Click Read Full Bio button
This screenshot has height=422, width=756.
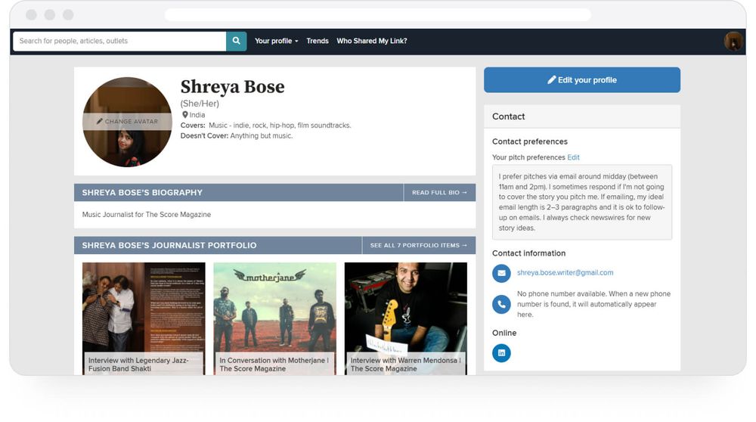click(439, 193)
